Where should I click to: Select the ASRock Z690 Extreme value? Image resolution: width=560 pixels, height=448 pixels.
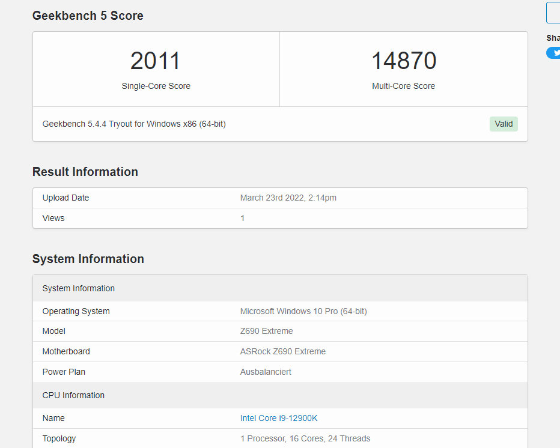(x=283, y=352)
